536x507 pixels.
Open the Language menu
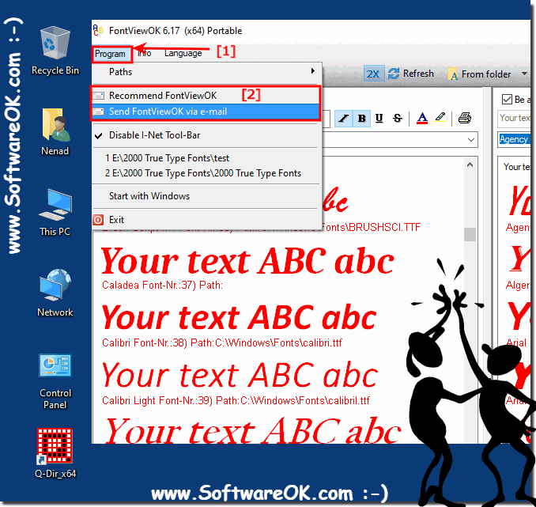click(x=183, y=53)
